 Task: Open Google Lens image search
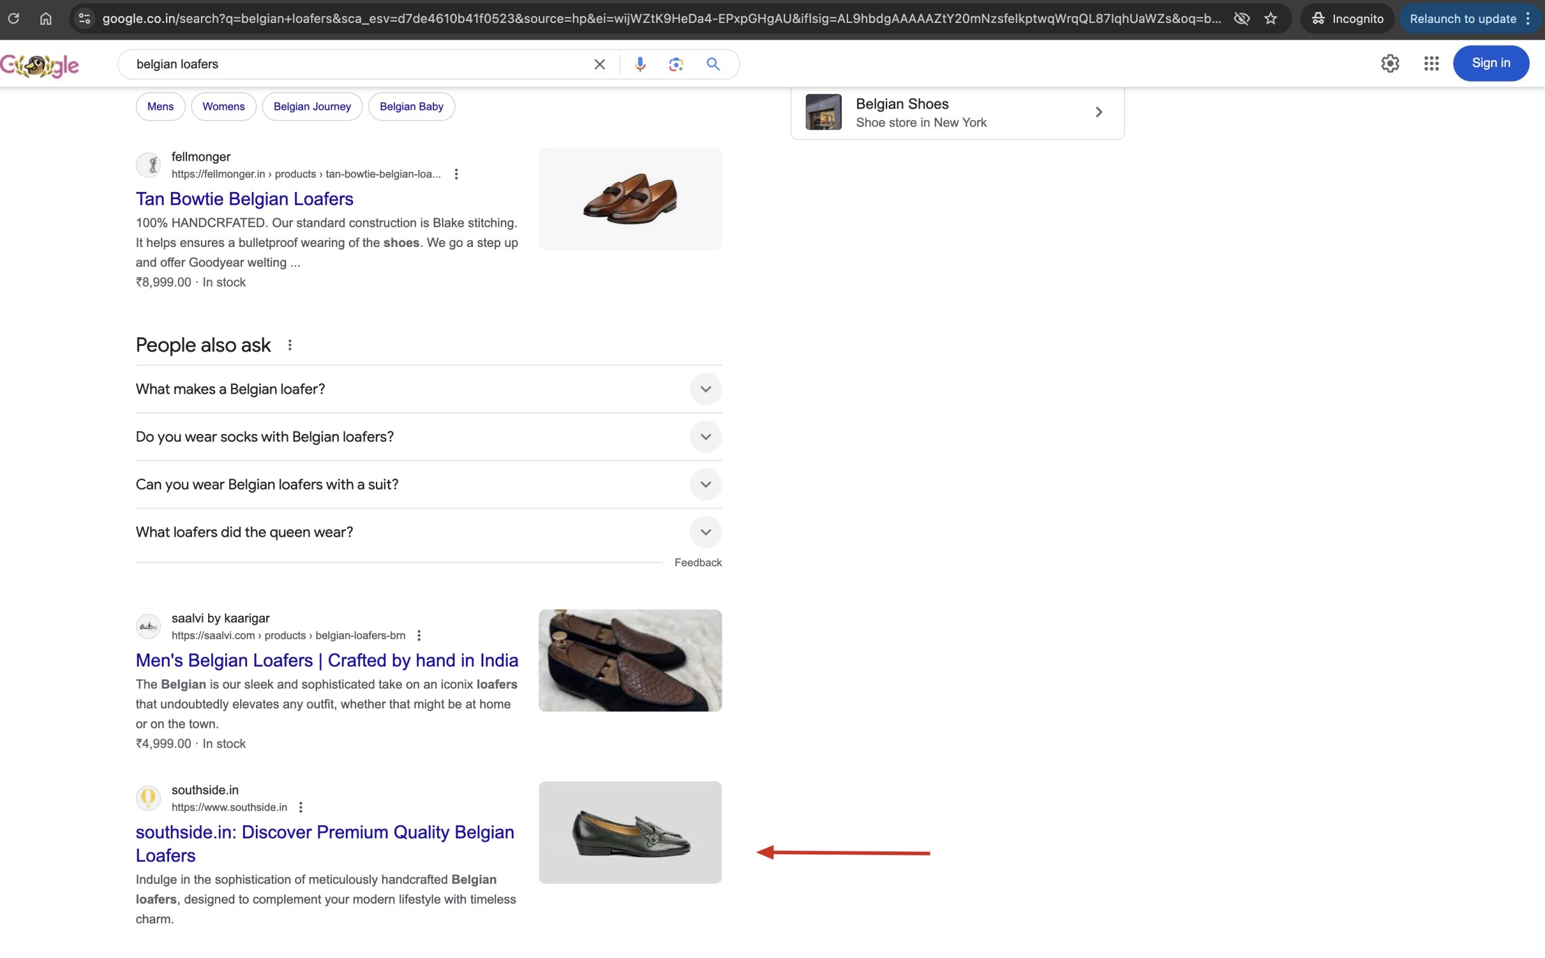tap(675, 63)
